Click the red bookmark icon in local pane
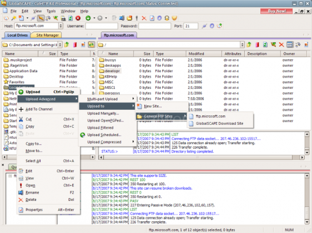Viewport: 312px width, 233px height. 75,45
